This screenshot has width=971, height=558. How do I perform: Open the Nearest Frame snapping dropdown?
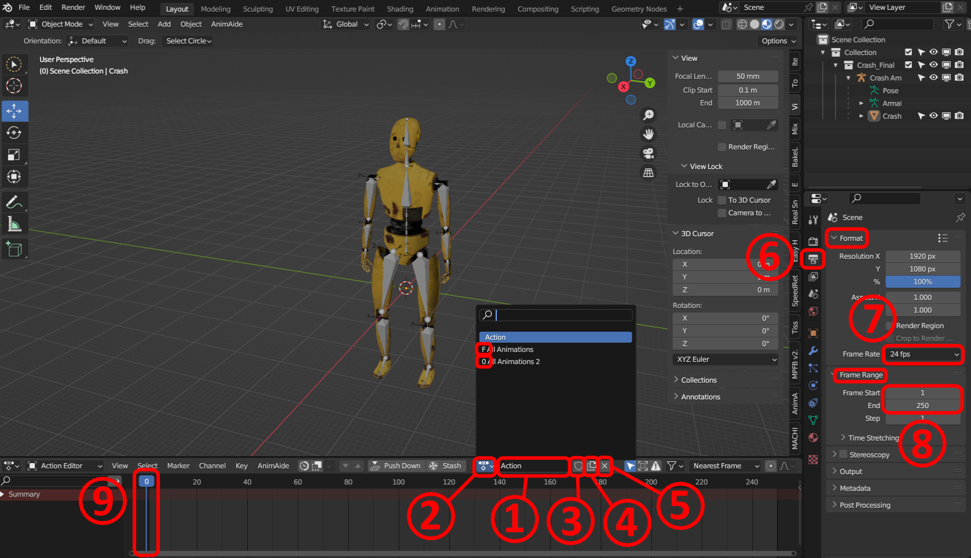(724, 466)
